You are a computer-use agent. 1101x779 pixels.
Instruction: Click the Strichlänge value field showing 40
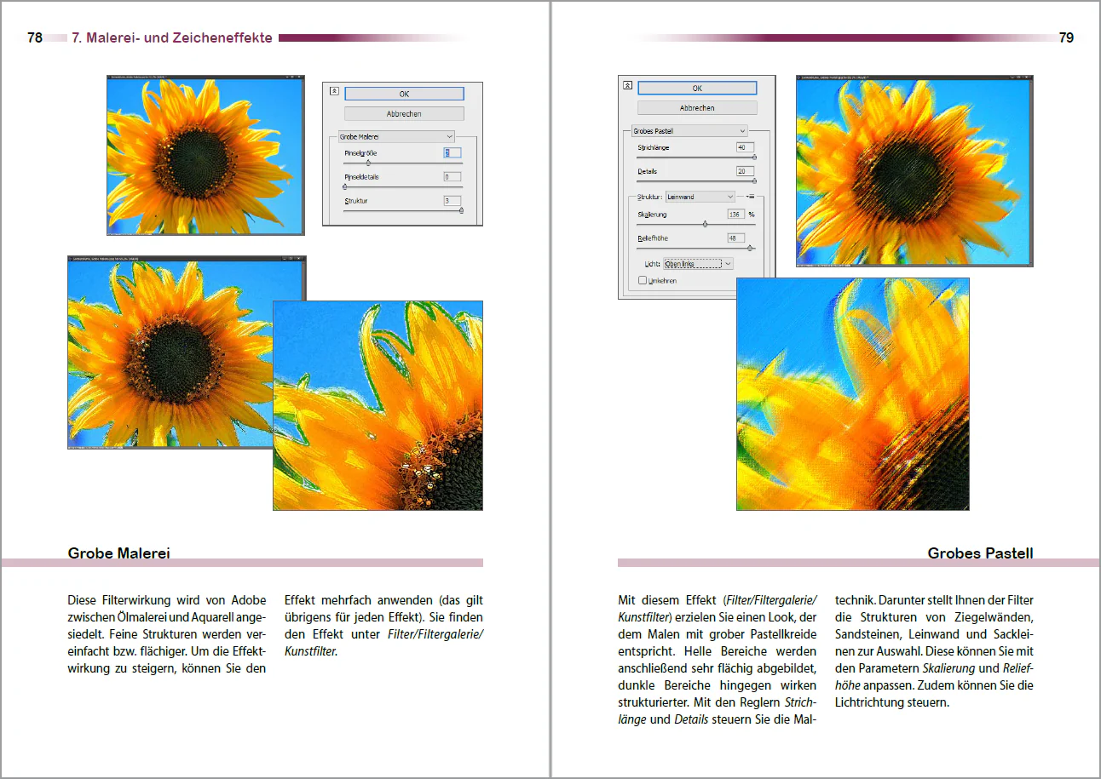point(746,147)
